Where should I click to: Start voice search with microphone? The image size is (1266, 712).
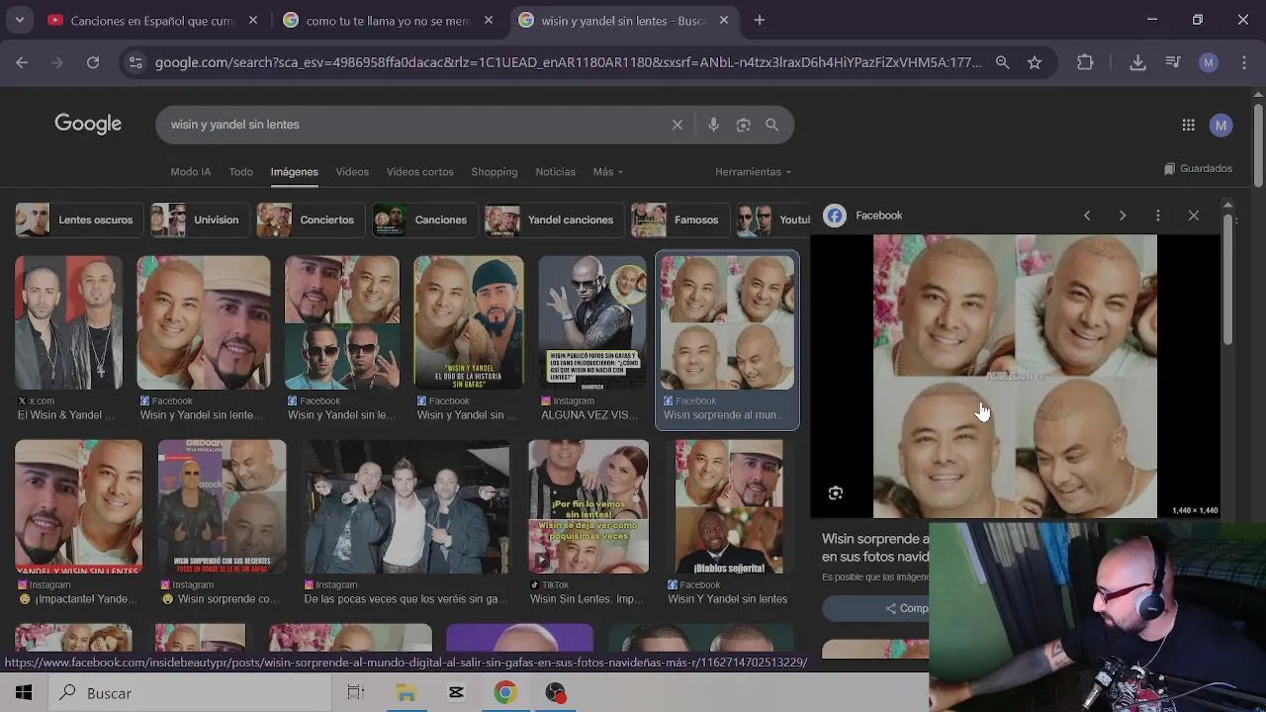tap(713, 125)
